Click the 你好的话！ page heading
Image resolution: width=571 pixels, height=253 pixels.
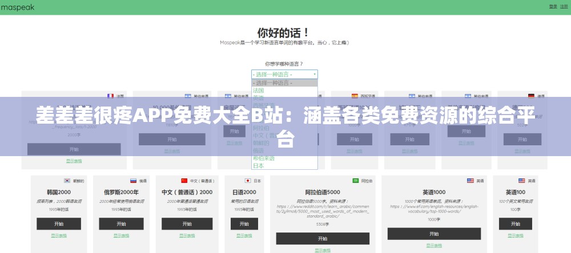pyautogui.click(x=284, y=32)
